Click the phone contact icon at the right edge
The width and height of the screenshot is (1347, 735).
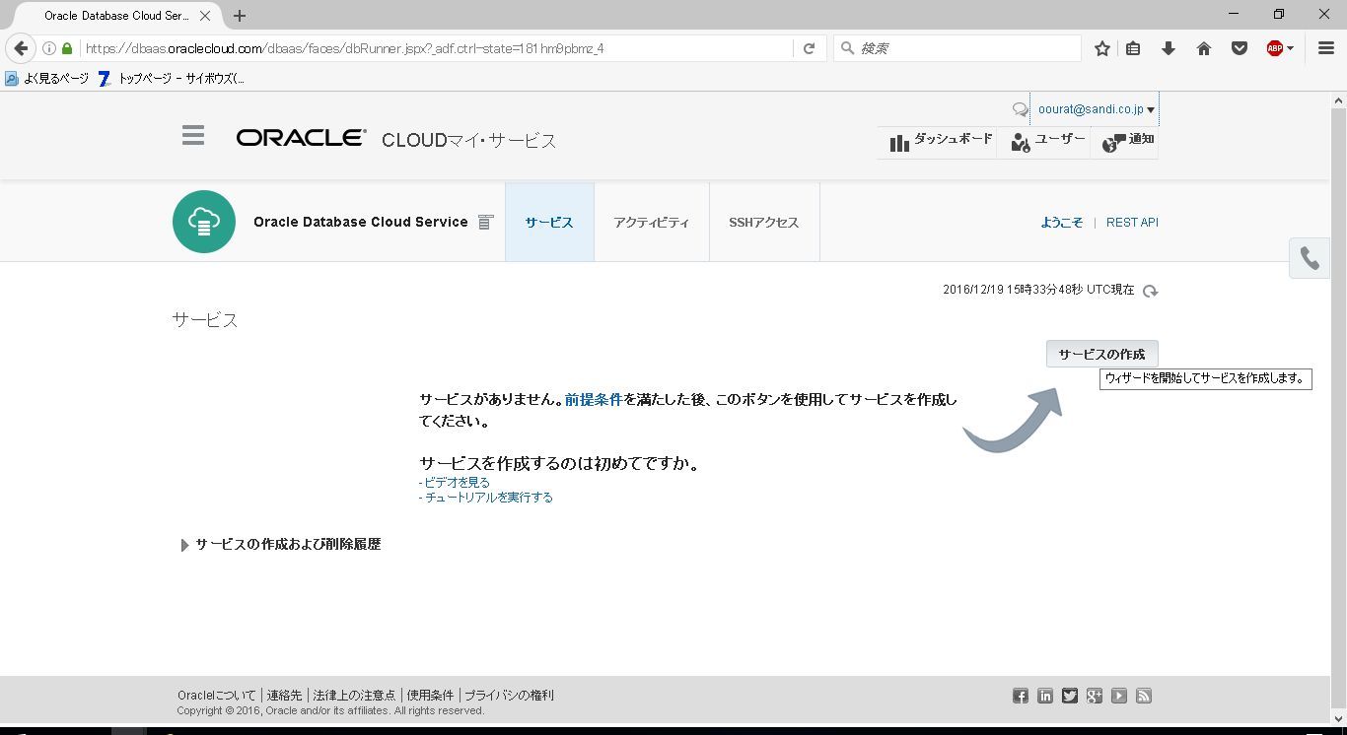click(1310, 258)
